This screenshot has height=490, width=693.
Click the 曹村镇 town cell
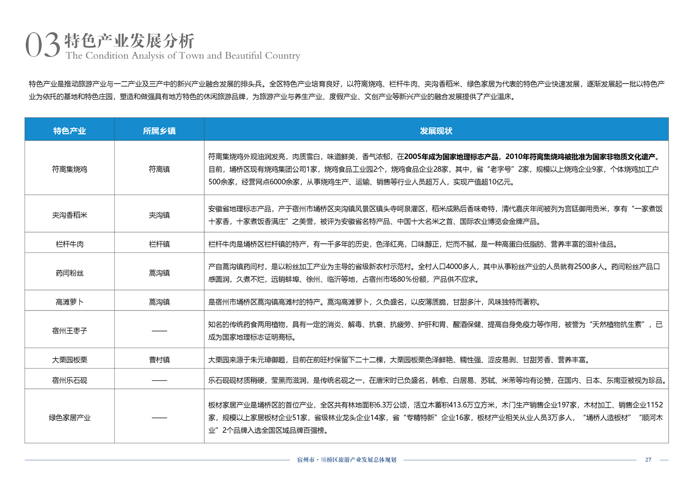(x=159, y=360)
